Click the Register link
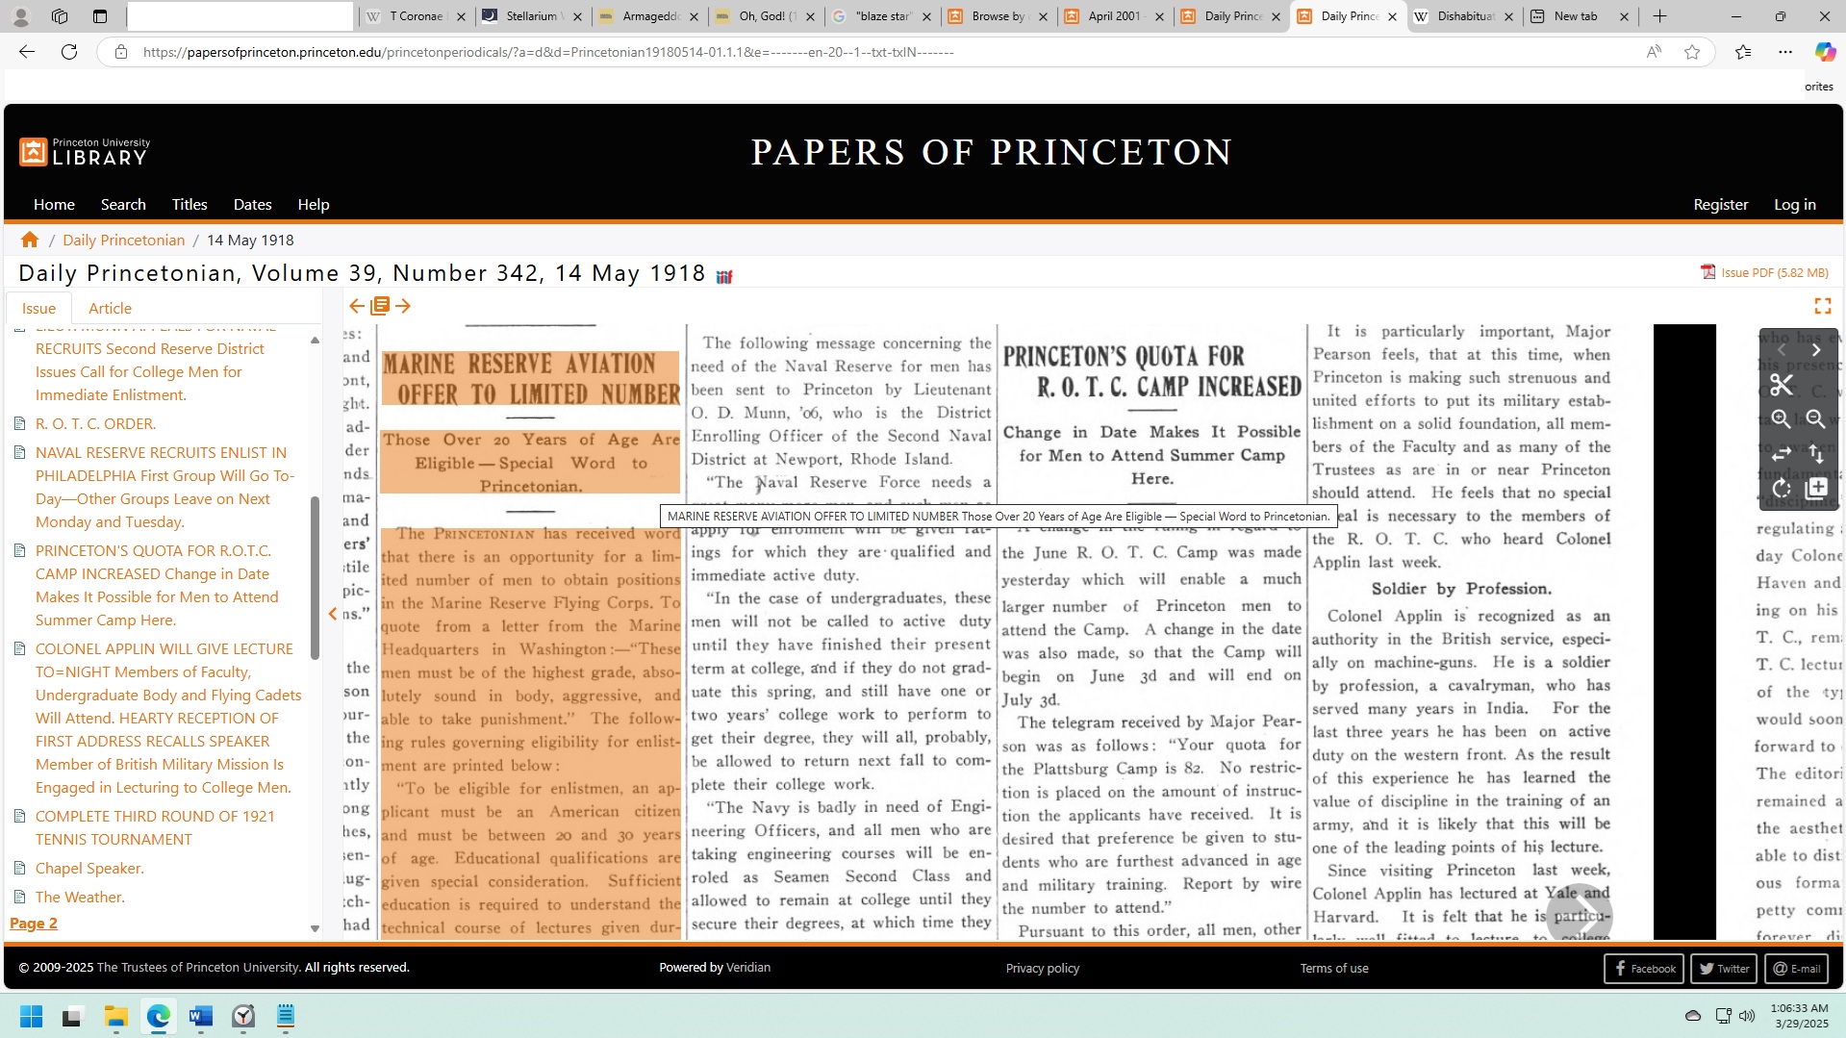 tap(1720, 204)
